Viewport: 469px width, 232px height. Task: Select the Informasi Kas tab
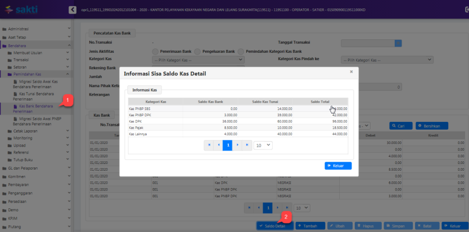tap(145, 89)
